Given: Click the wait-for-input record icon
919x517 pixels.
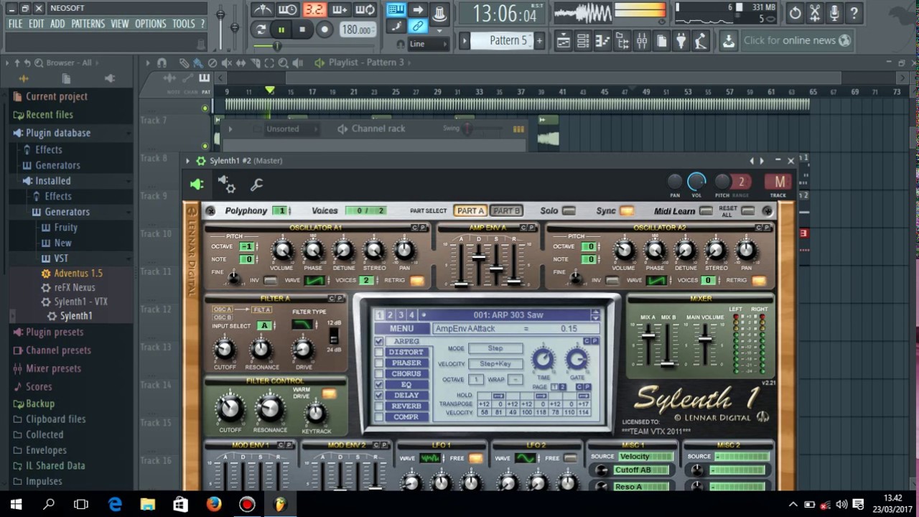Looking at the screenshot, I should tap(288, 10).
